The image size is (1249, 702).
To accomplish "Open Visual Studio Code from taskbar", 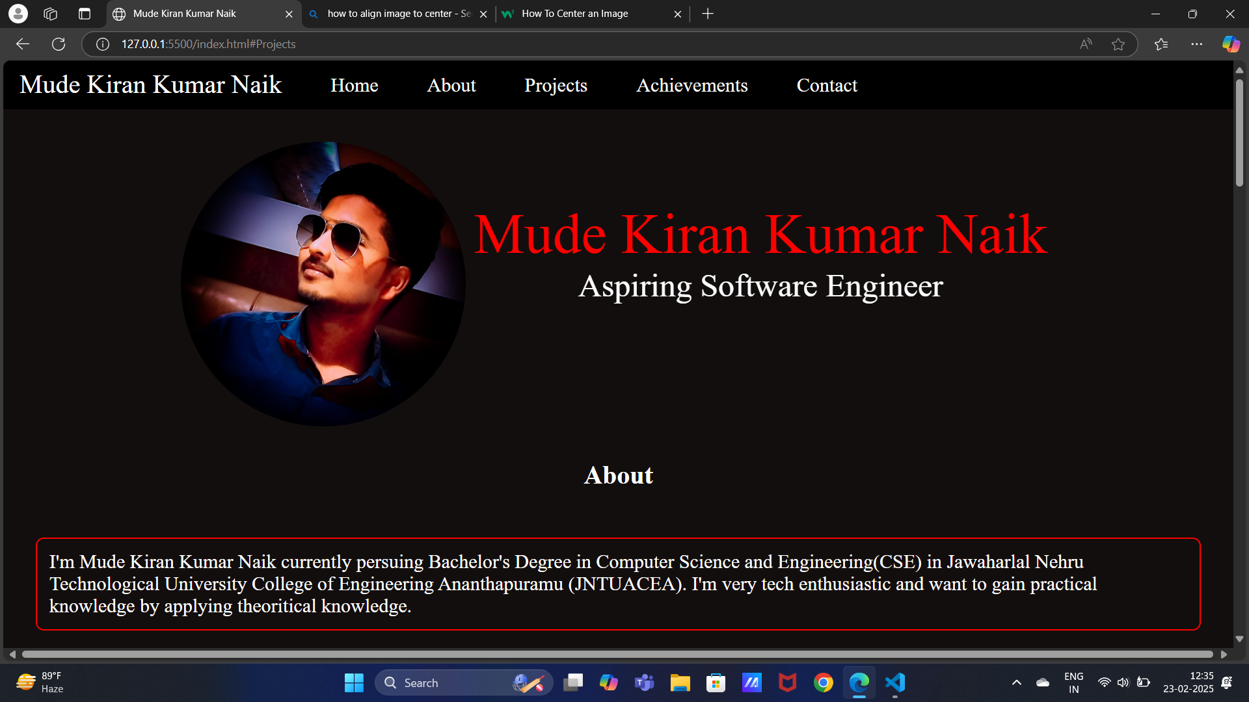I will (x=895, y=682).
